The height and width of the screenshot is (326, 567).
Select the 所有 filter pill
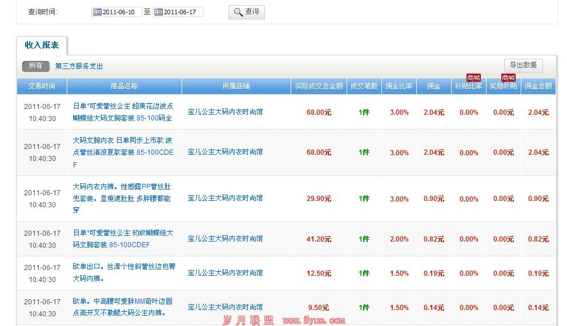click(x=35, y=66)
